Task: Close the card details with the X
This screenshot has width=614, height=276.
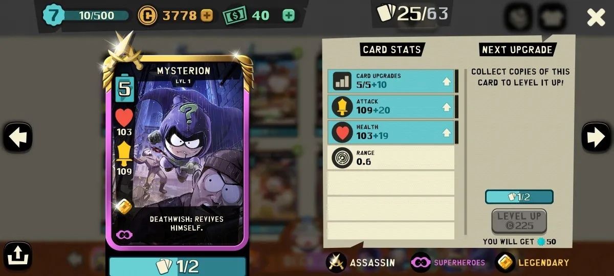Action: tap(596, 17)
